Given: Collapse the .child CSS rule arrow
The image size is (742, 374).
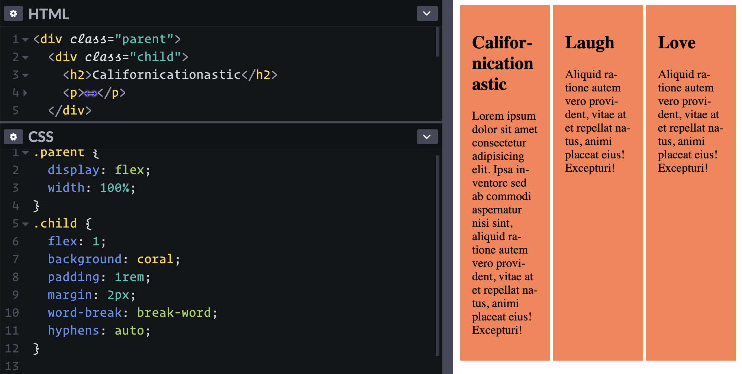Looking at the screenshot, I should click(x=25, y=224).
